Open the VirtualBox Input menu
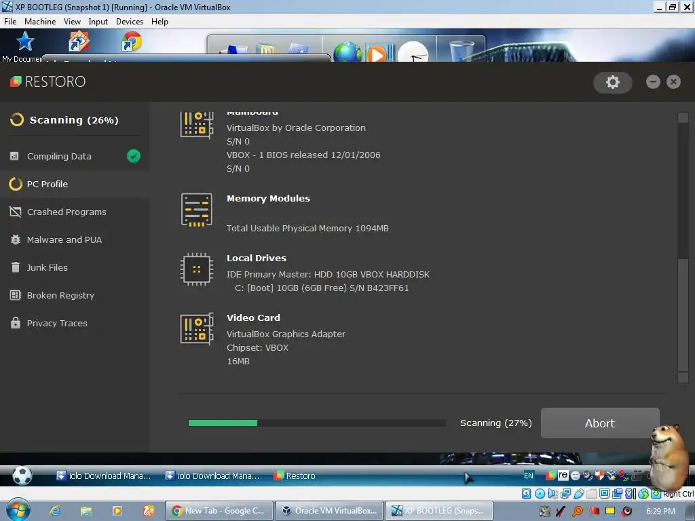Screen dimensions: 695x521 98,21
